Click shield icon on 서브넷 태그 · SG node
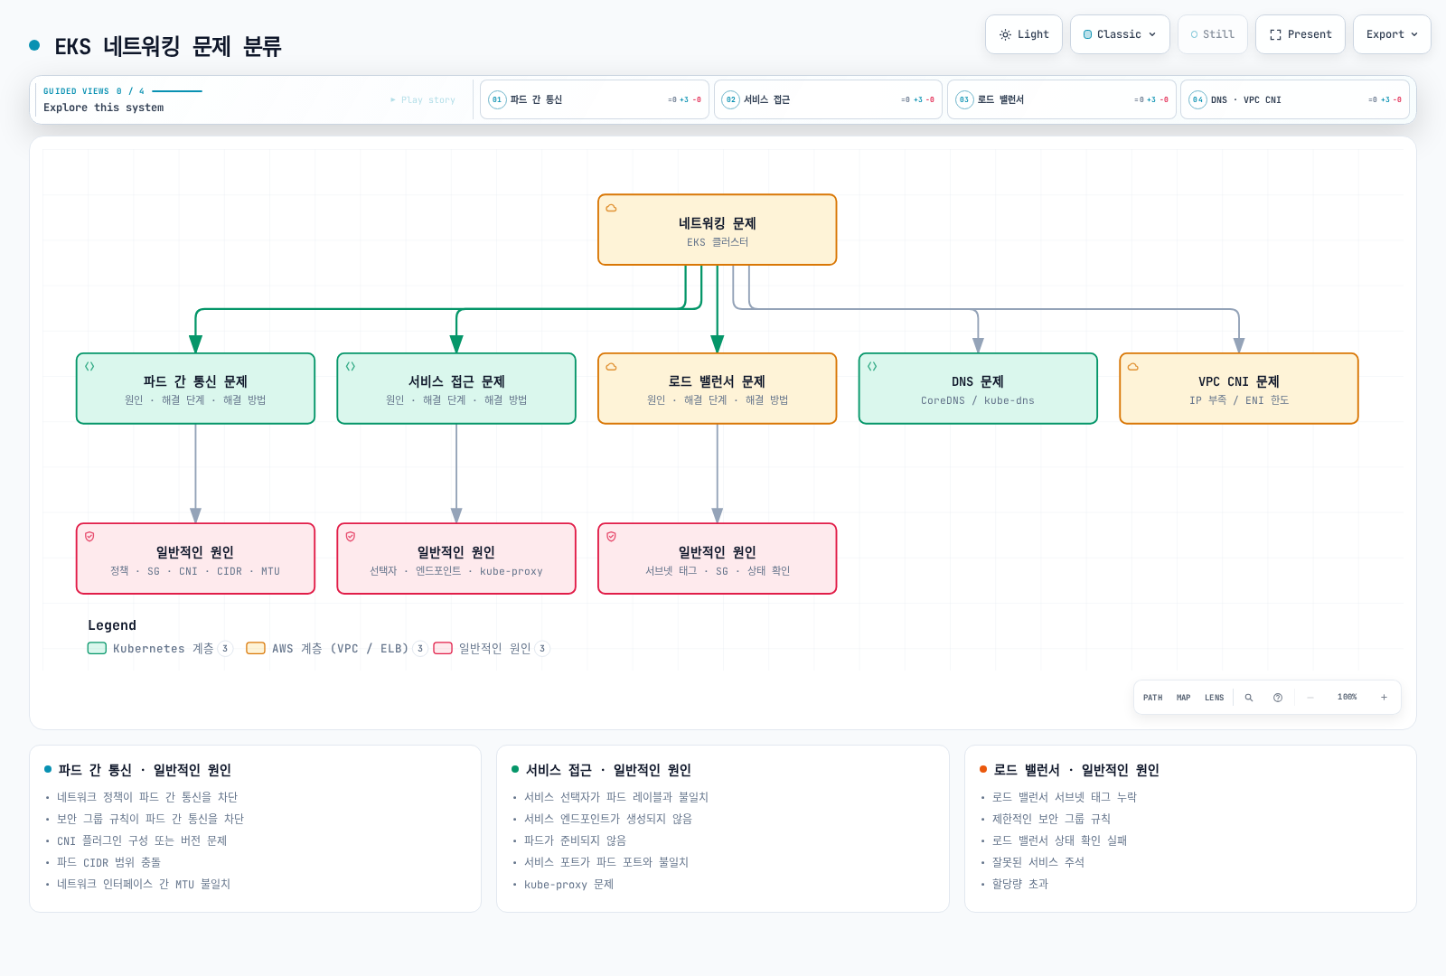 [611, 537]
